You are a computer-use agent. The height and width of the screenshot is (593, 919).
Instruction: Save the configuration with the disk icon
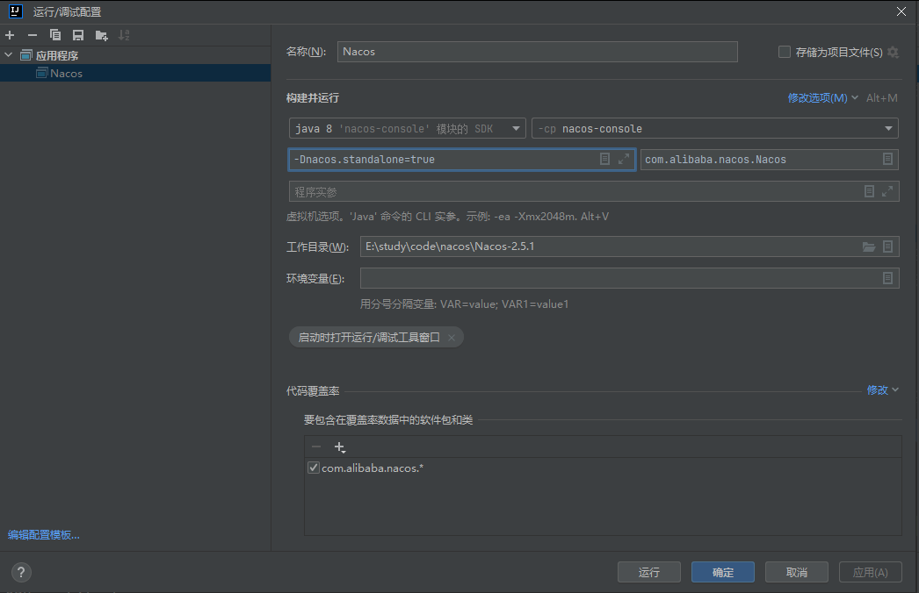tap(78, 35)
